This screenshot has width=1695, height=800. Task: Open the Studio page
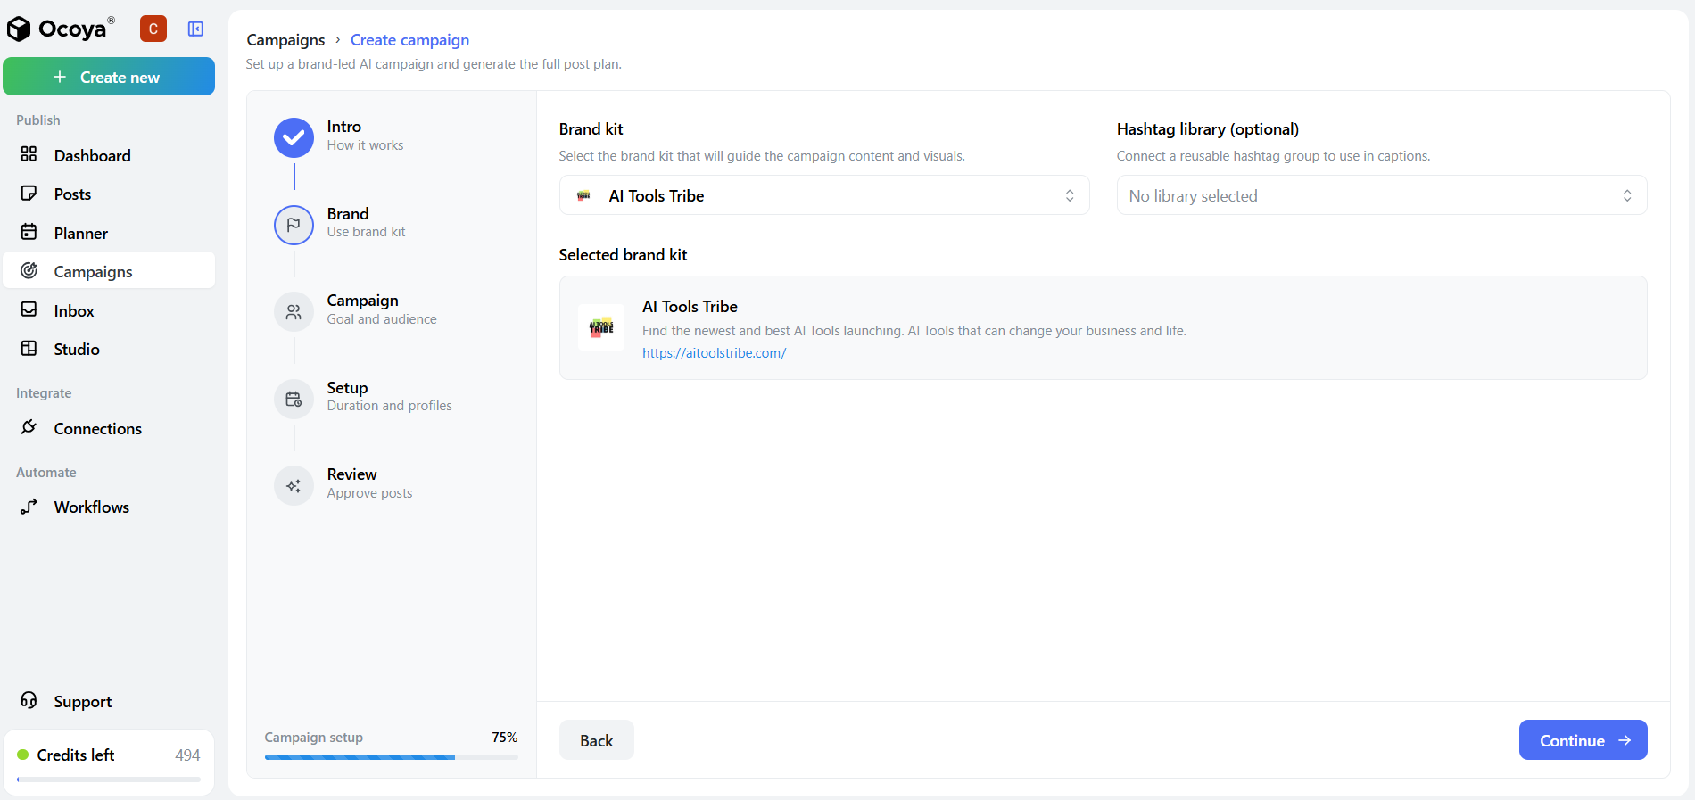(109, 349)
